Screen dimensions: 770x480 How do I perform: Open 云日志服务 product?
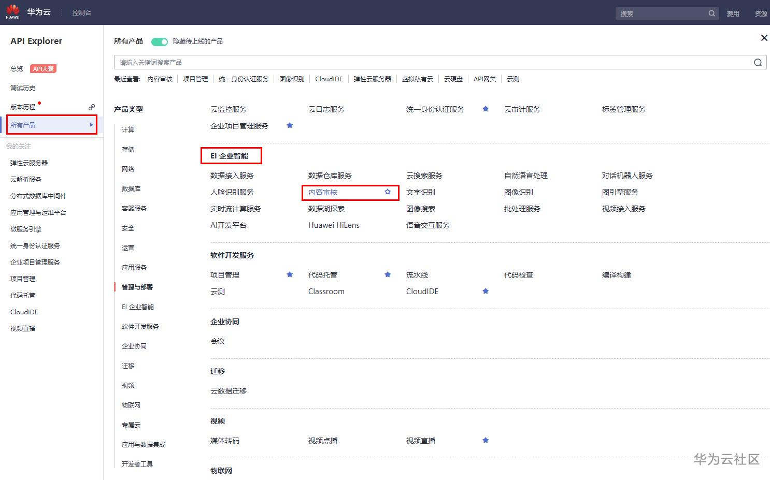coord(326,109)
